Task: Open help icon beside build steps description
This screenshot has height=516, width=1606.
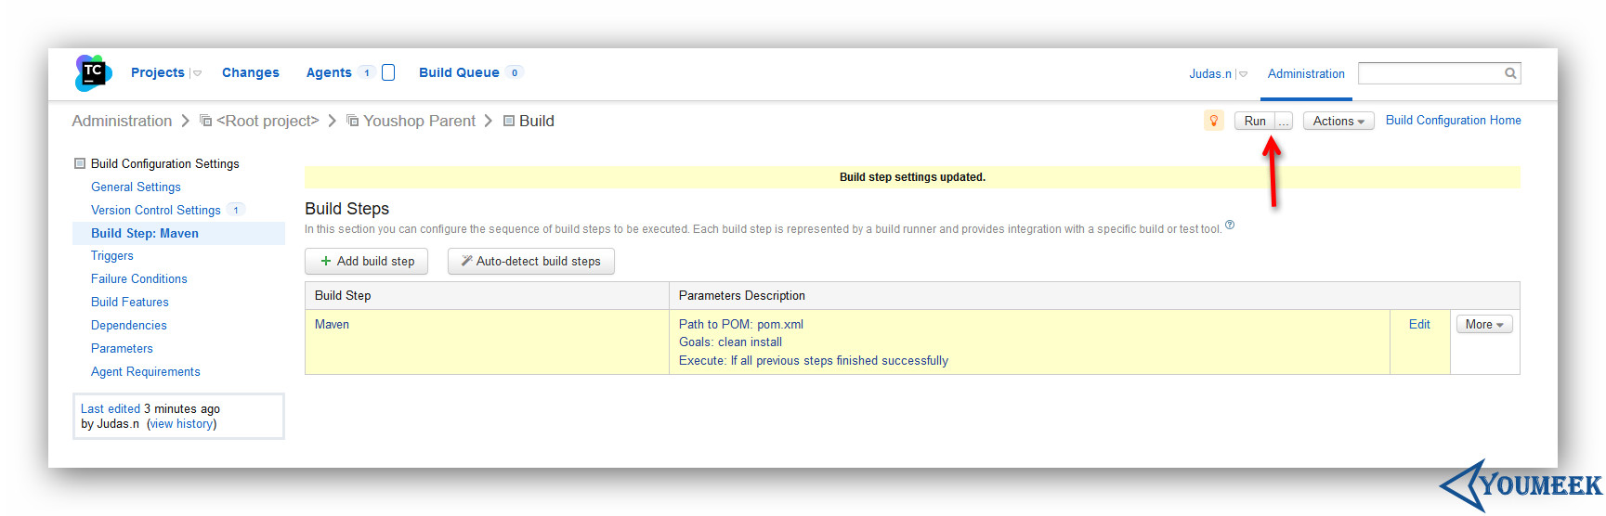Action: [x=1230, y=225]
